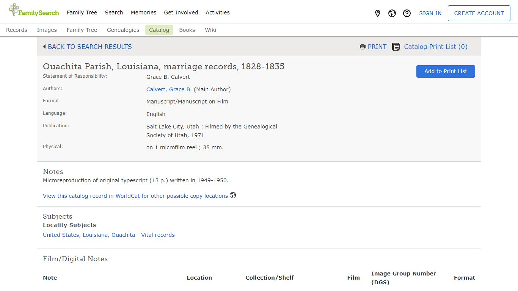Click the WorldCat globe icon after the link
Viewport: 518px width, 291px height.
coord(233,196)
